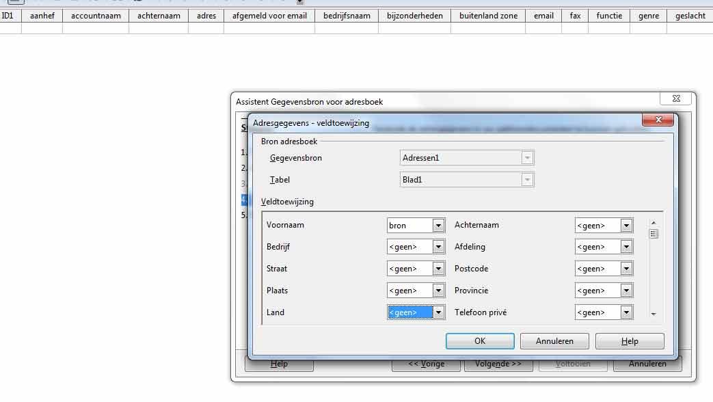The image size is (713, 402).
Task: Confirm field assignment with OK
Action: pyautogui.click(x=480, y=341)
